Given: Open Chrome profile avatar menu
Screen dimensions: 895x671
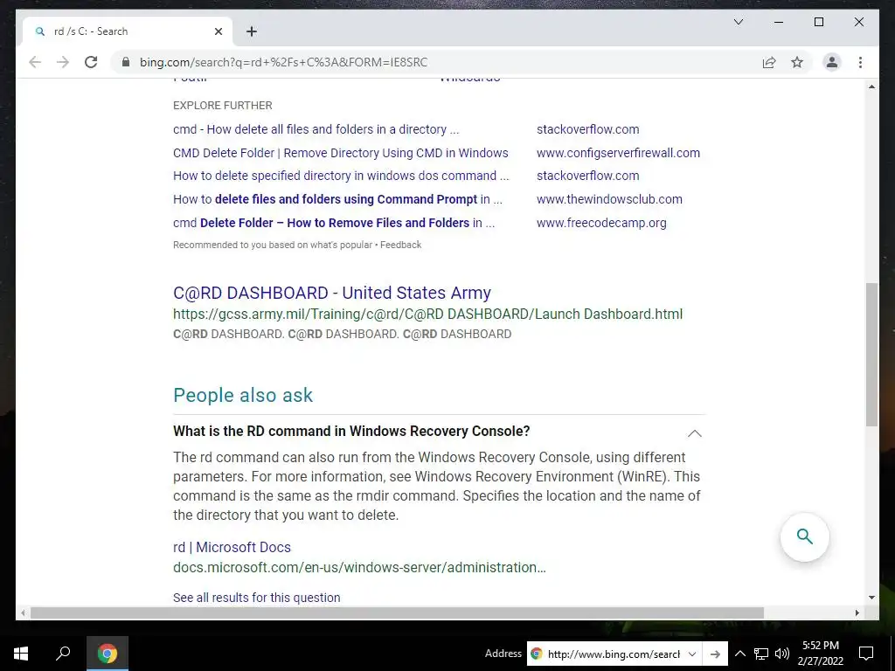Looking at the screenshot, I should (x=832, y=62).
